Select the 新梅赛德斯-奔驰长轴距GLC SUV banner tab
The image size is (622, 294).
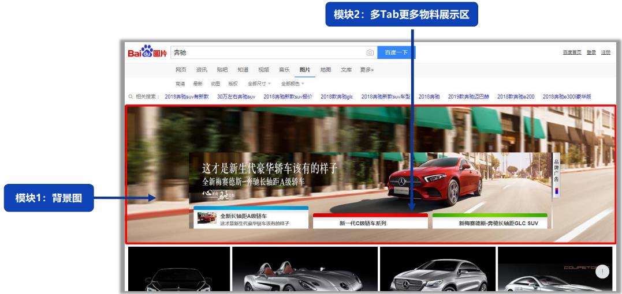coord(490,221)
